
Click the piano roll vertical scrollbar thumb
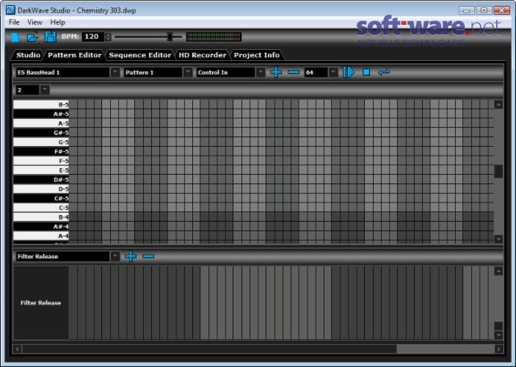click(498, 171)
